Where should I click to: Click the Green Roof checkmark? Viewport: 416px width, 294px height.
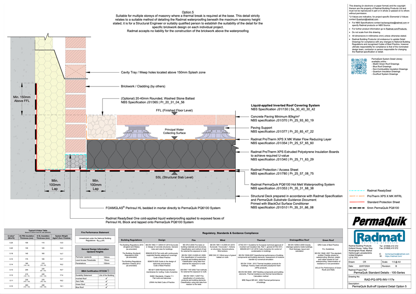106,285
